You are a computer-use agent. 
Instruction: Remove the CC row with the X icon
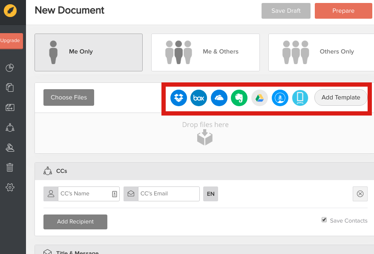pos(360,194)
